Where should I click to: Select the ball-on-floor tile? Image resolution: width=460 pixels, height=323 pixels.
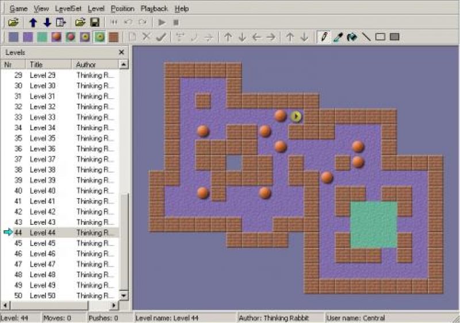[56, 37]
